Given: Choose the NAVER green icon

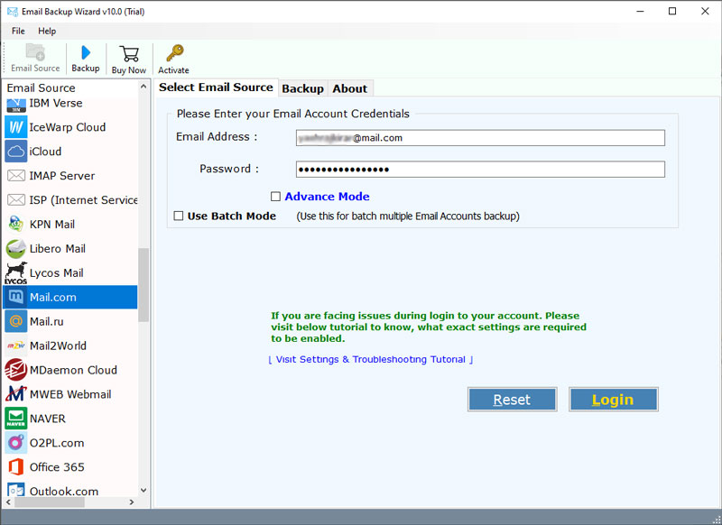Looking at the screenshot, I should pyautogui.click(x=16, y=419).
